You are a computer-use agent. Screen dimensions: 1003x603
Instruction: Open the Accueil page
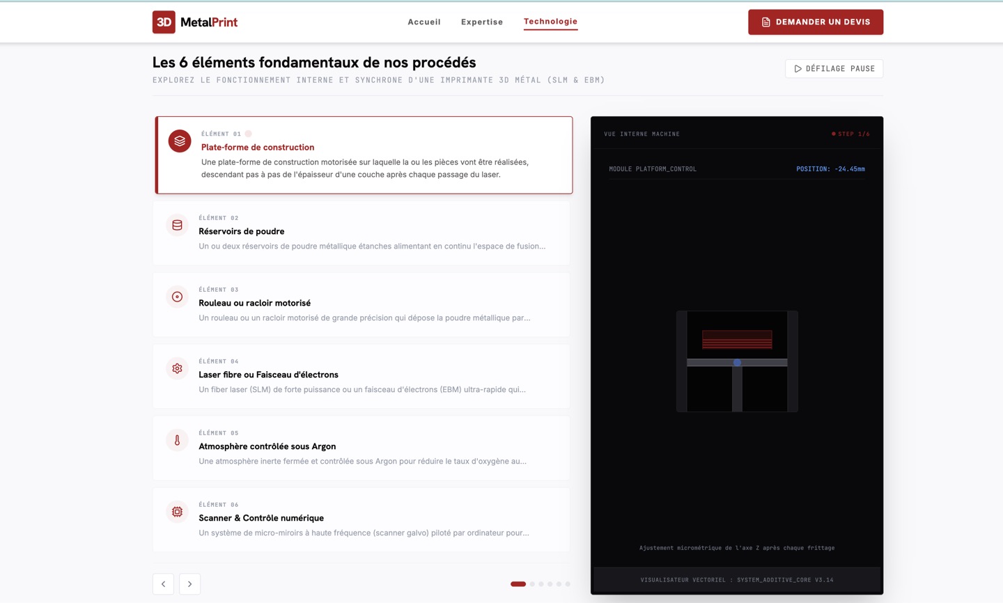[x=424, y=22]
